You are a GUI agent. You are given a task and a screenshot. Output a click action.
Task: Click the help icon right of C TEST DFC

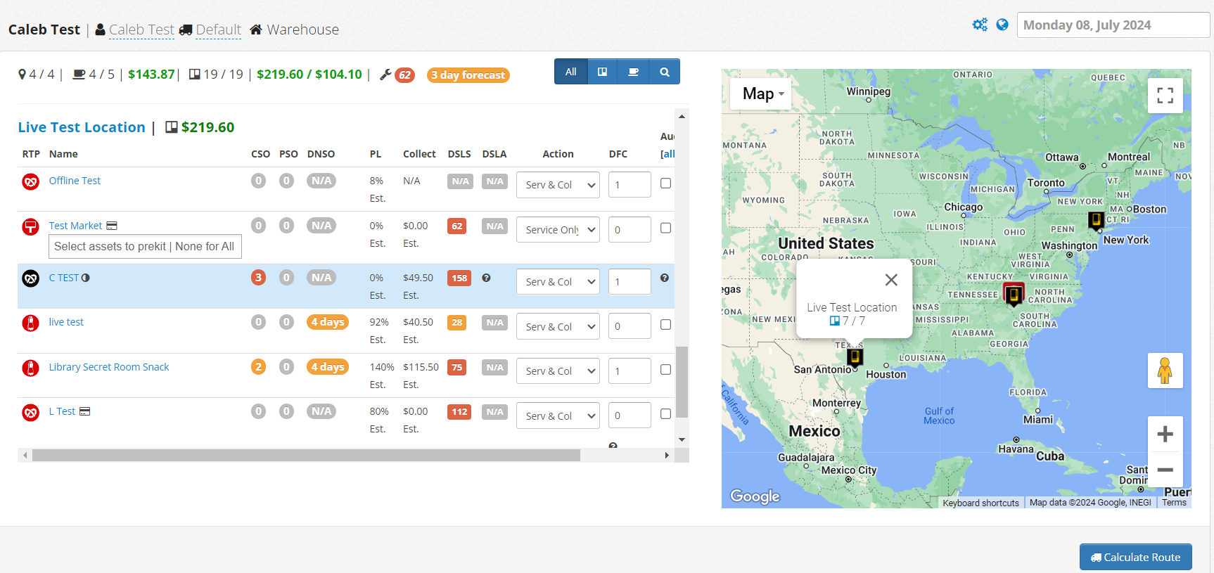(665, 278)
